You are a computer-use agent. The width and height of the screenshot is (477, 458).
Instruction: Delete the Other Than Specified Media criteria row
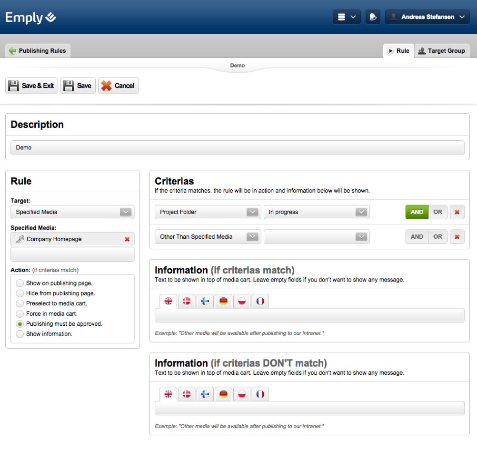click(457, 237)
